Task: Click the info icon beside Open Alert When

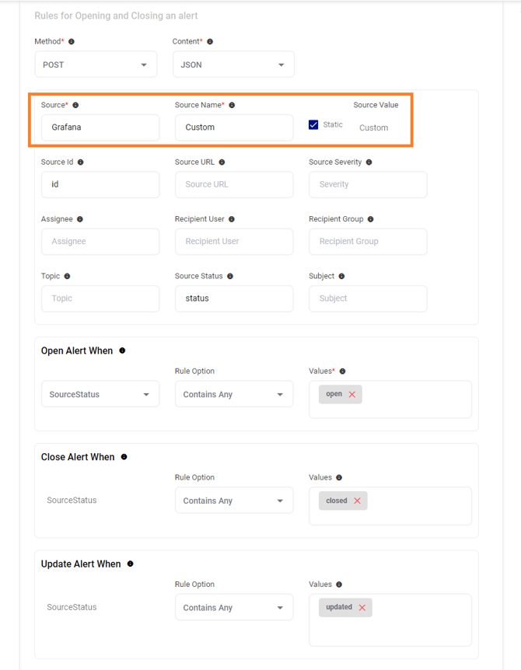Action: (x=122, y=351)
